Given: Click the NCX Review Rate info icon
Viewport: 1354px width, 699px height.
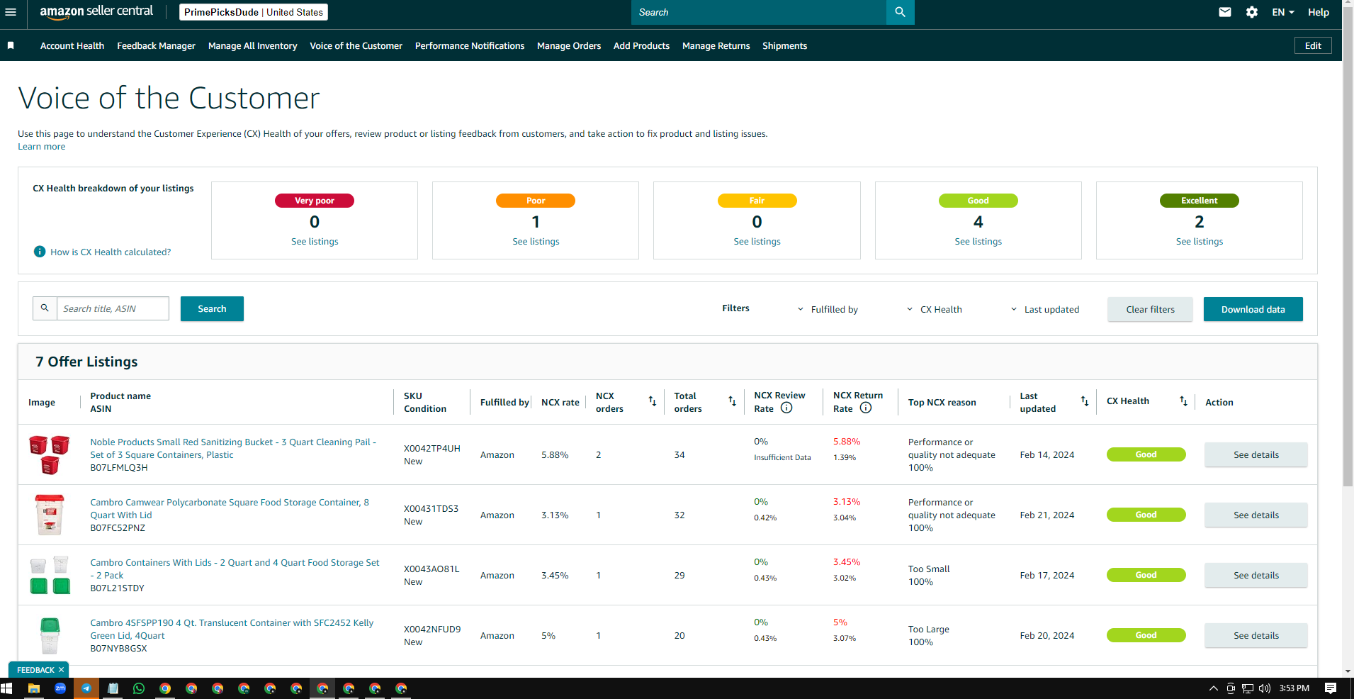Looking at the screenshot, I should (786, 408).
